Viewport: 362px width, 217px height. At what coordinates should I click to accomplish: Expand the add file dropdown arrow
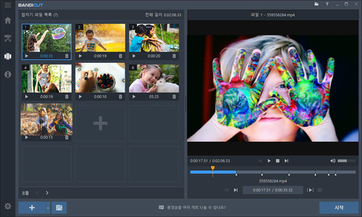pos(48,207)
